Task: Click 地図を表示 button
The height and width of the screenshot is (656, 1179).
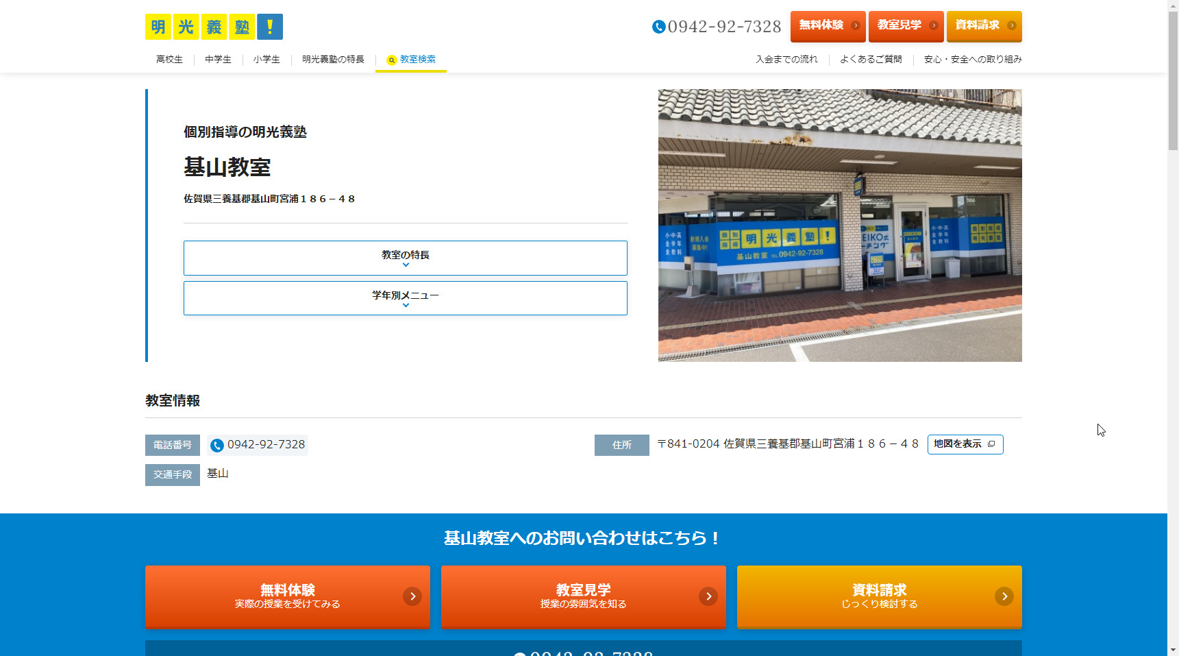Action: (x=965, y=444)
